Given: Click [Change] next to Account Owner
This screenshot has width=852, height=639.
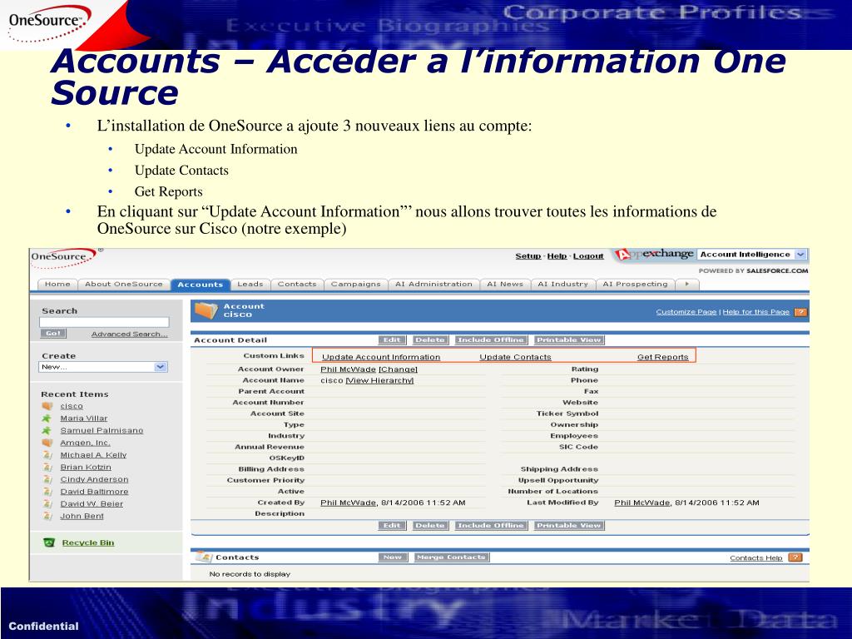Looking at the screenshot, I should 398,369.
